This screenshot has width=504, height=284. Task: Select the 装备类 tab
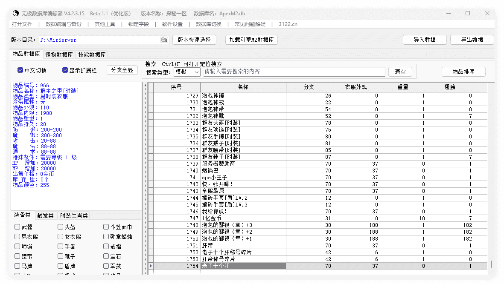[23, 215]
